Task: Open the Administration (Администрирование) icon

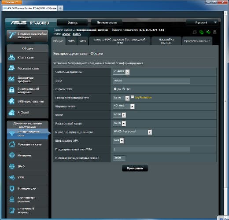Action: [x=12, y=199]
